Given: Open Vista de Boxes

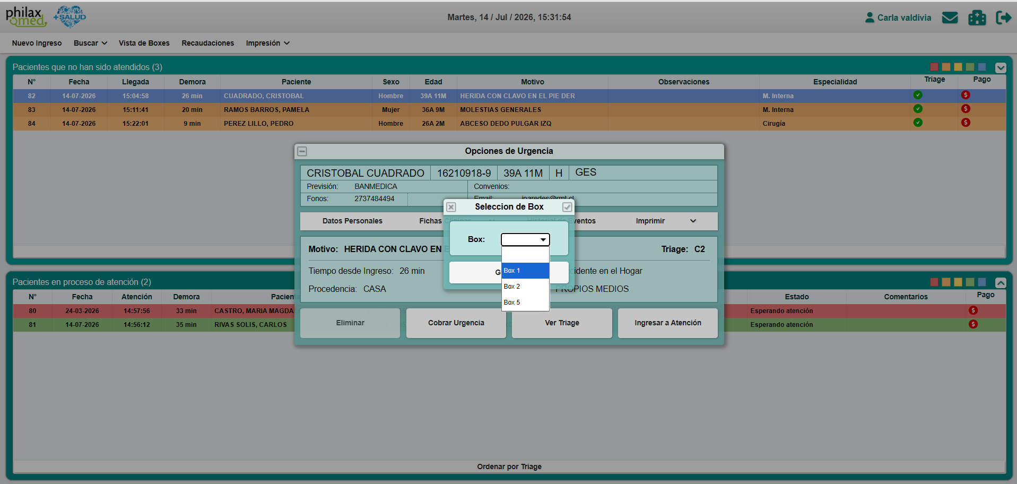Looking at the screenshot, I should click(144, 43).
